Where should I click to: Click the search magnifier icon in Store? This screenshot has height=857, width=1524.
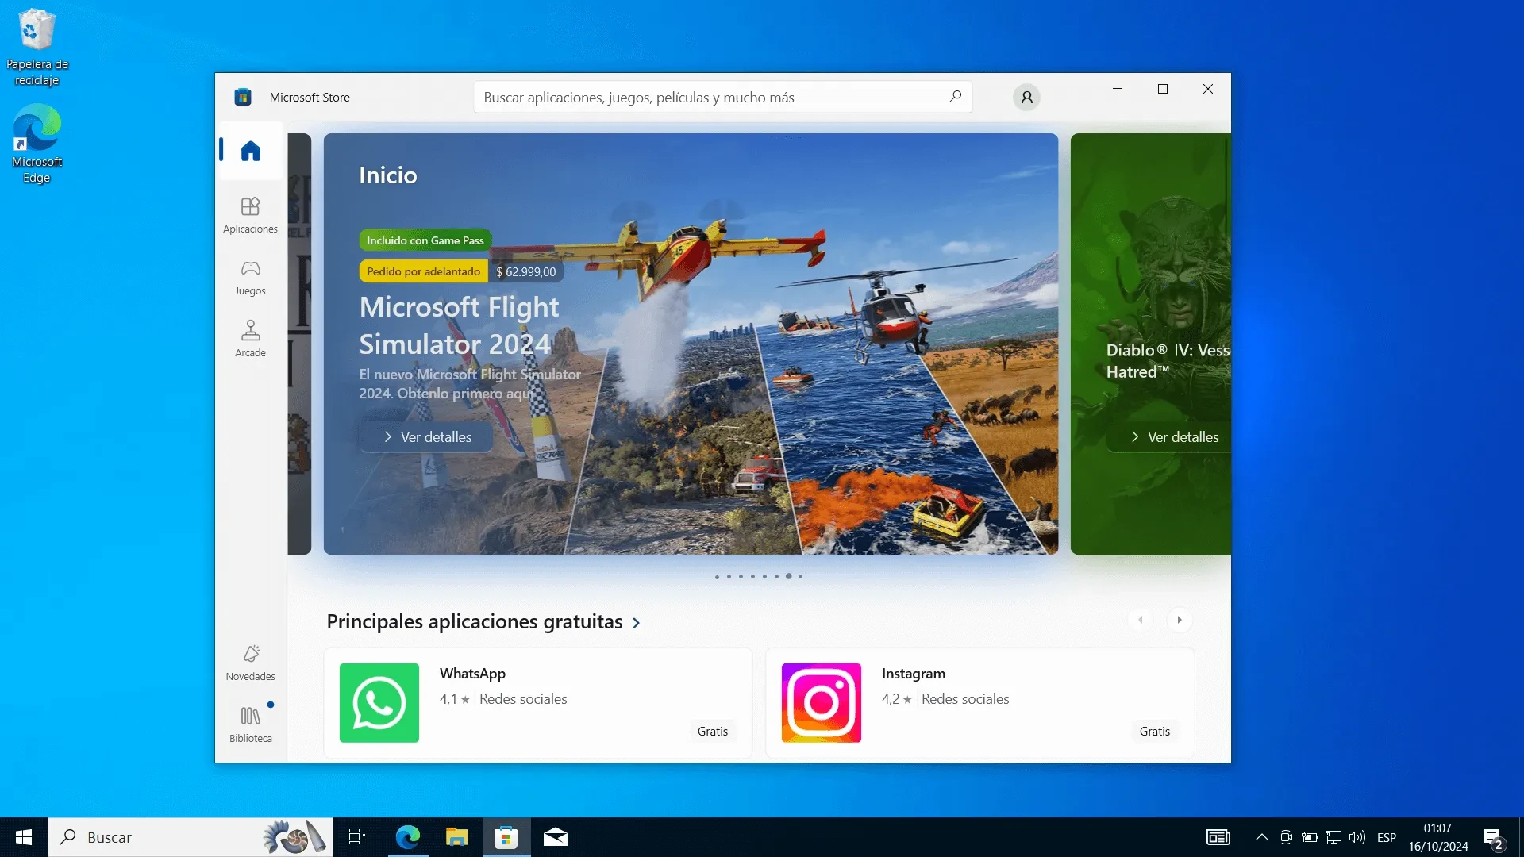point(955,97)
